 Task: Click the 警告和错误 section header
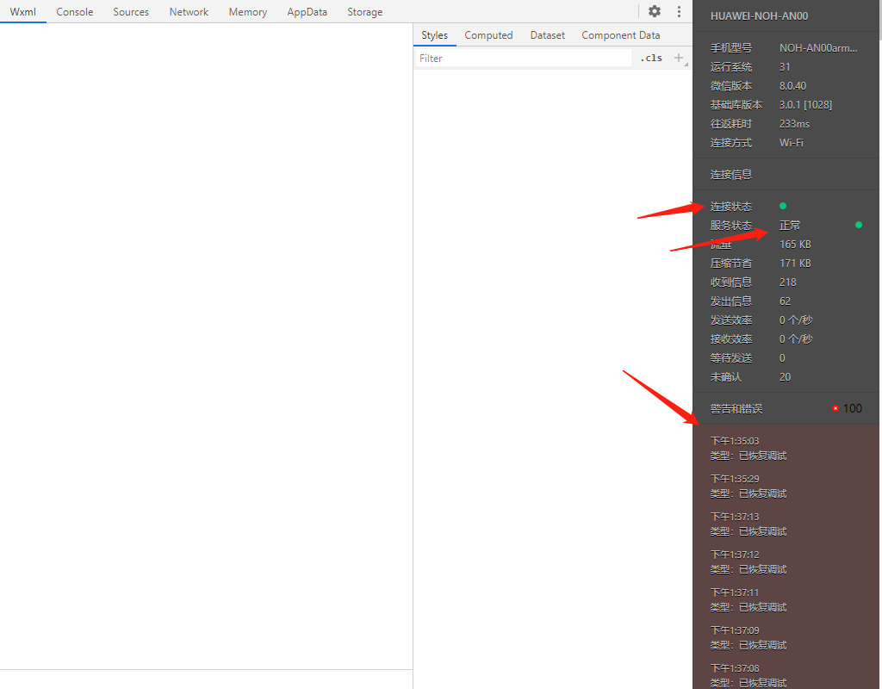tap(736, 408)
